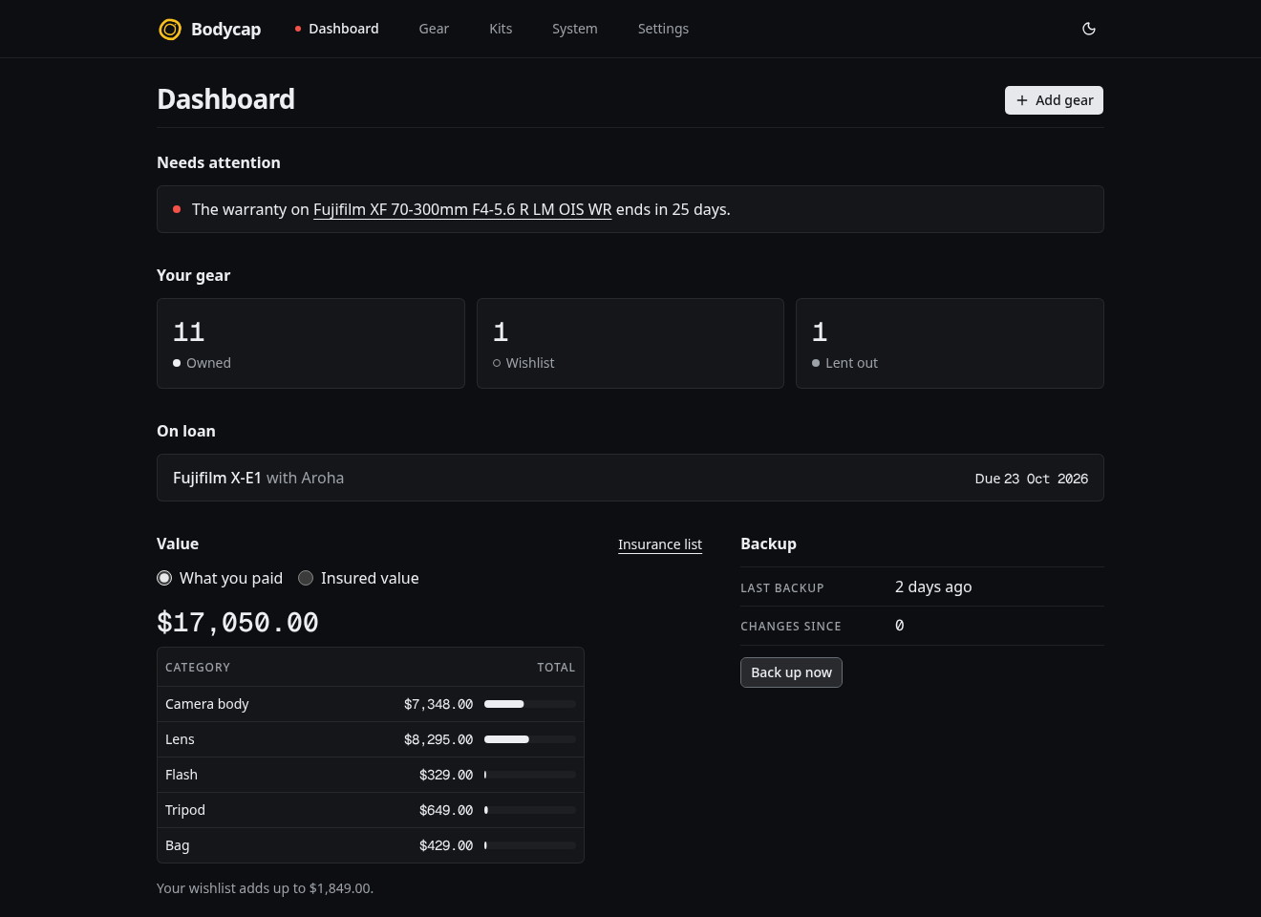The height and width of the screenshot is (917, 1261).
Task: Click the Bodycap brand name
Action: [x=225, y=30]
